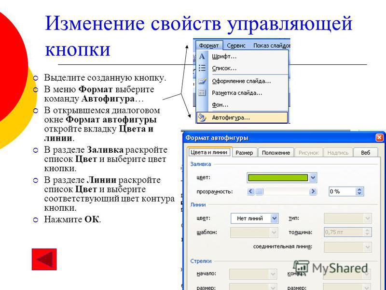Click the bullet text 'Нажмите ОК.'
Image resolution: width=386 pixels, height=290 pixels.
pos(73,219)
